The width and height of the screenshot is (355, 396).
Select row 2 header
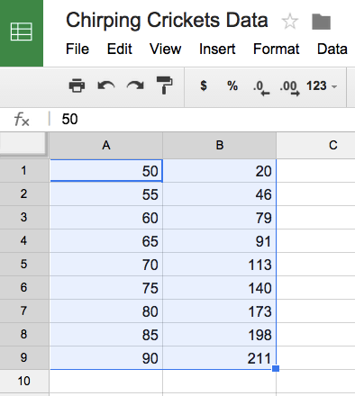pyautogui.click(x=24, y=194)
